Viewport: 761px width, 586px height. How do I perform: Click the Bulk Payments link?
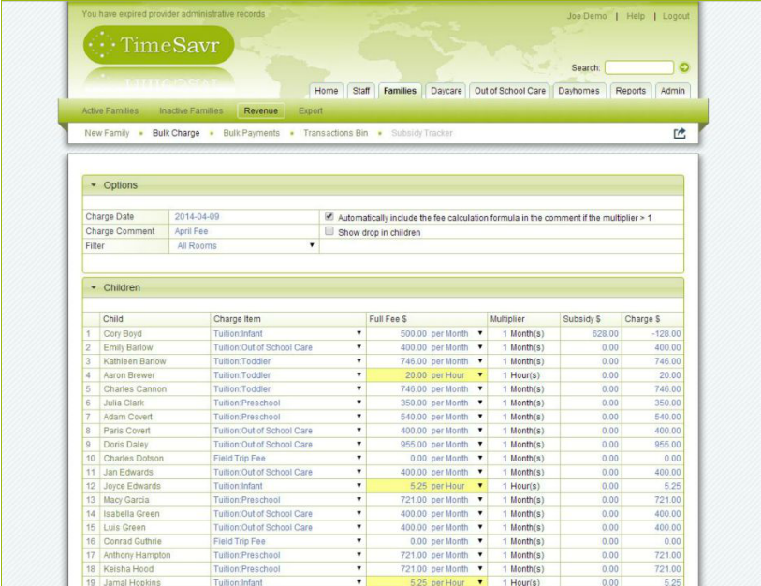252,133
